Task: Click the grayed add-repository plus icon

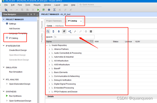Action: [86, 31]
